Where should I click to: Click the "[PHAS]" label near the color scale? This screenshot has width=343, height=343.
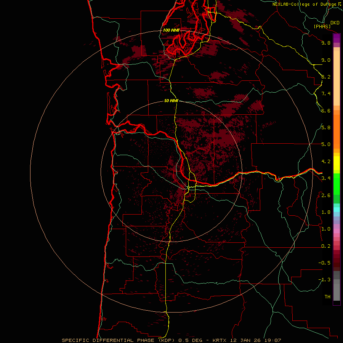(x=322, y=26)
